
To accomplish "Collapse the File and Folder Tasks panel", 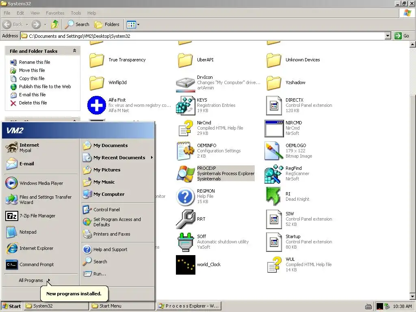I will [x=75, y=51].
